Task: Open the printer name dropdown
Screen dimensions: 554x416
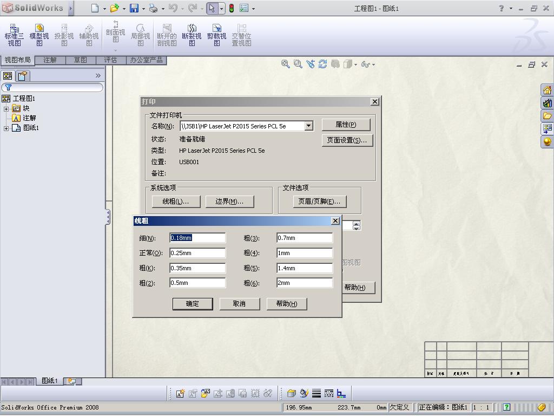Action: (308, 126)
